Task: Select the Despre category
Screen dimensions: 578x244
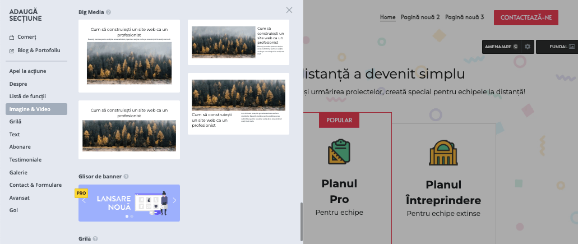Action: pyautogui.click(x=36, y=84)
